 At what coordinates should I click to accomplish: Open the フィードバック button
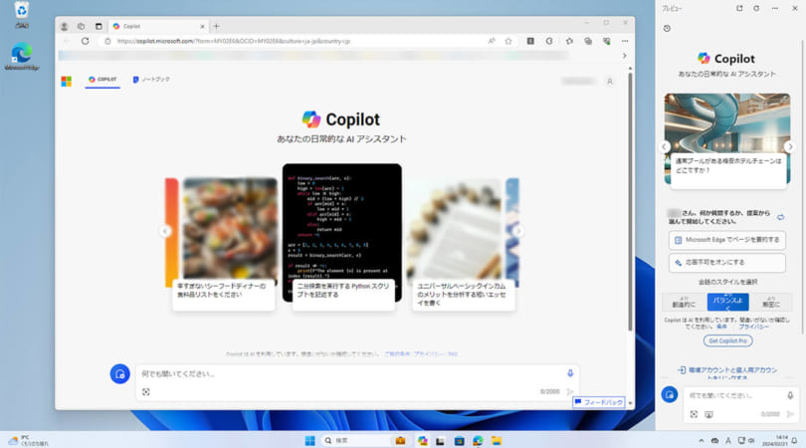pos(599,402)
